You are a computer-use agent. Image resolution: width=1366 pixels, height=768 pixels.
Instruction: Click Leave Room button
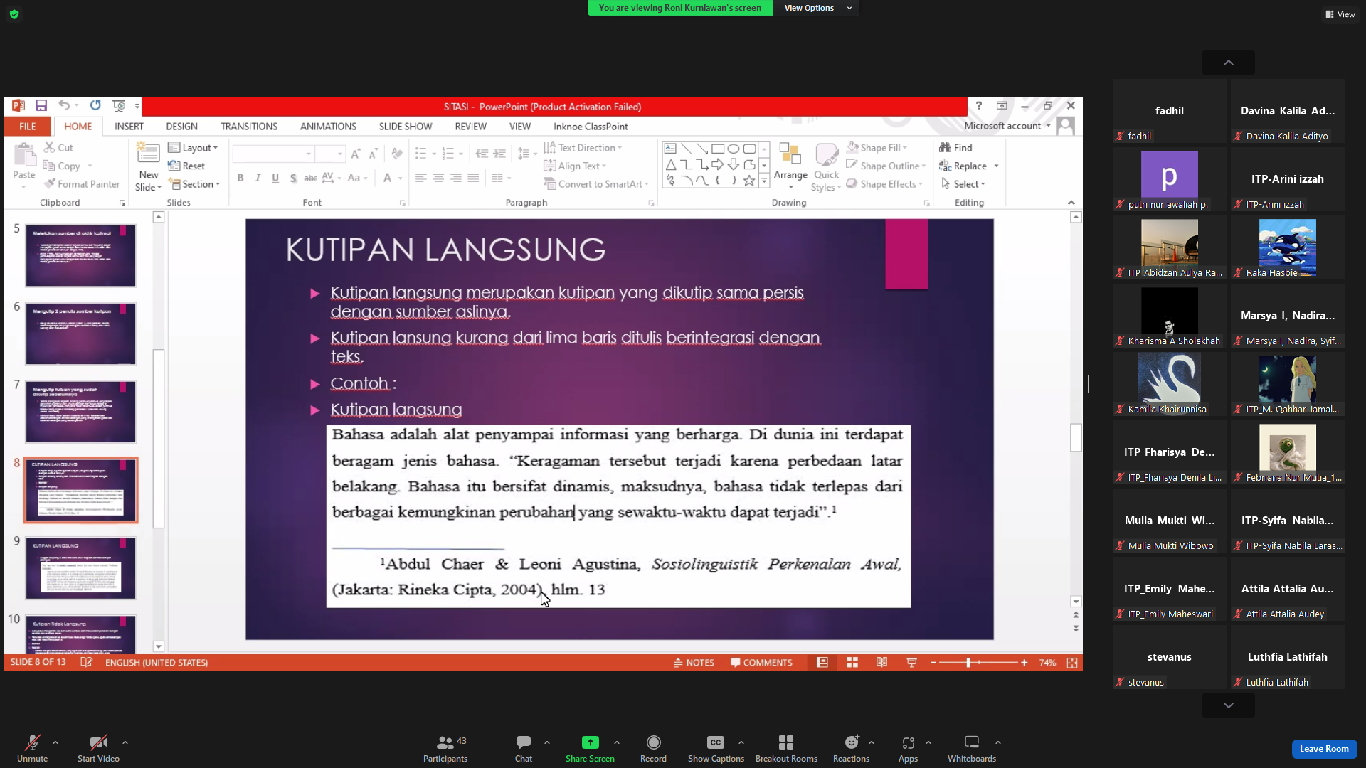coord(1324,749)
